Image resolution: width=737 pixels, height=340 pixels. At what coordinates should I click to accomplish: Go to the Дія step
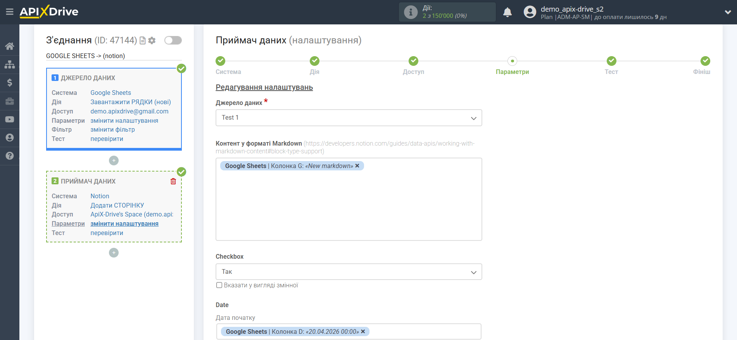[314, 61]
